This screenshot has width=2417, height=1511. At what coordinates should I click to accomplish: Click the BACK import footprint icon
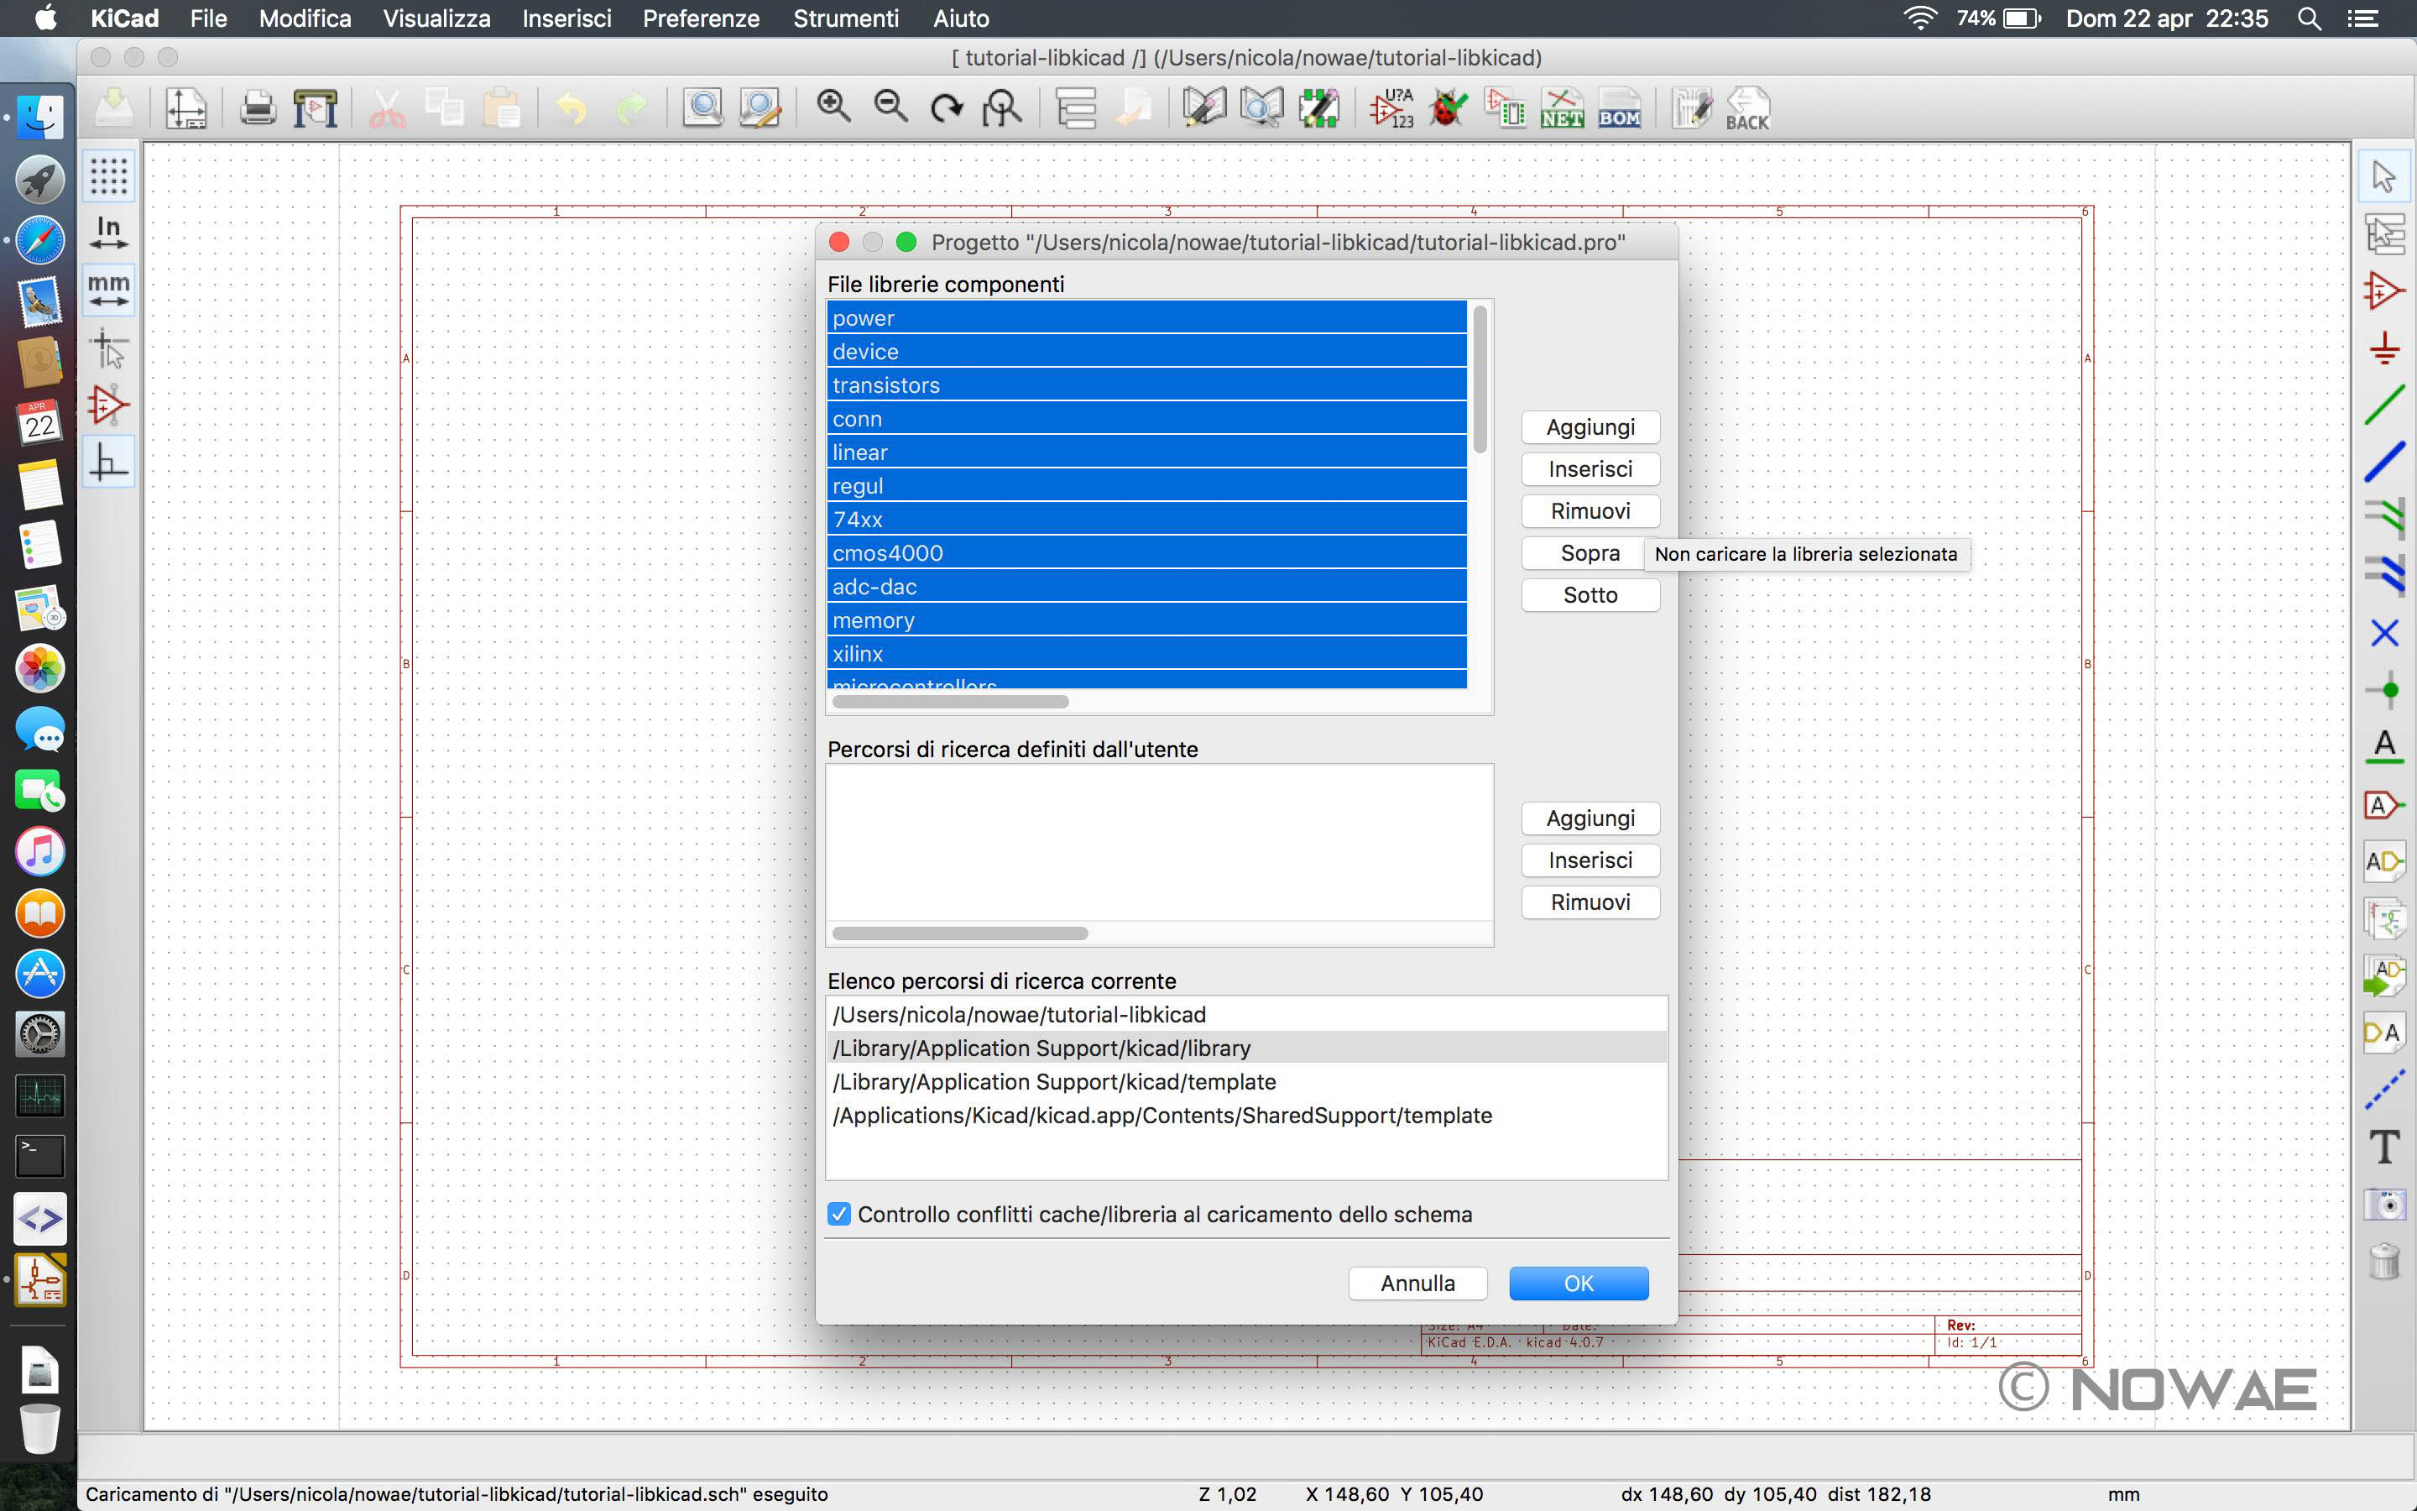point(1748,107)
